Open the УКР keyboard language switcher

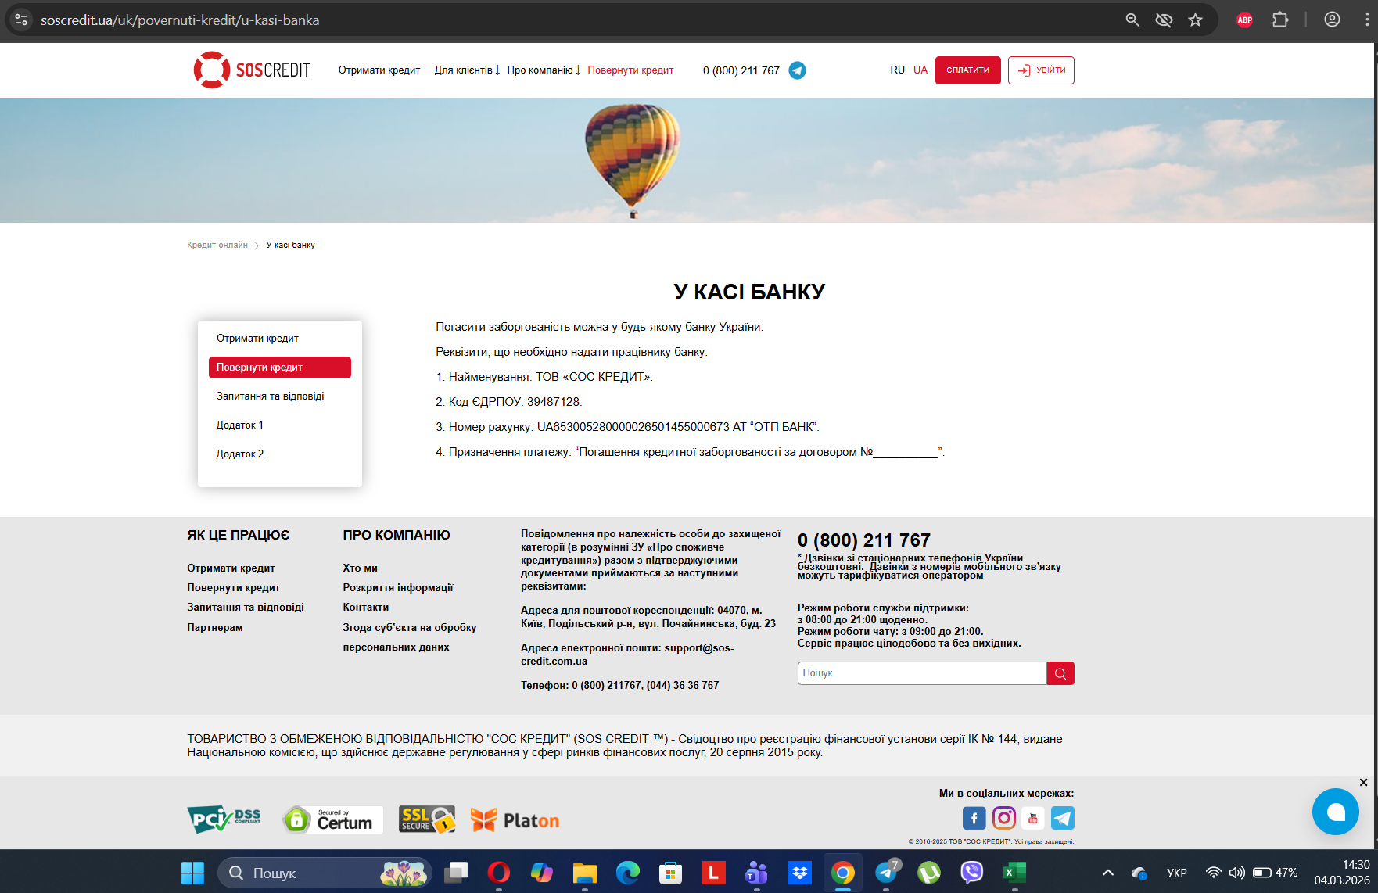pos(1176,873)
